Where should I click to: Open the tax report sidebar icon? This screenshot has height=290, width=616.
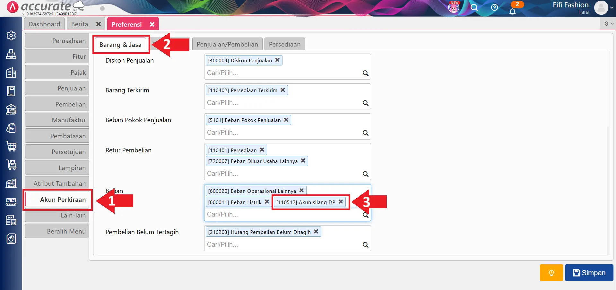click(11, 220)
